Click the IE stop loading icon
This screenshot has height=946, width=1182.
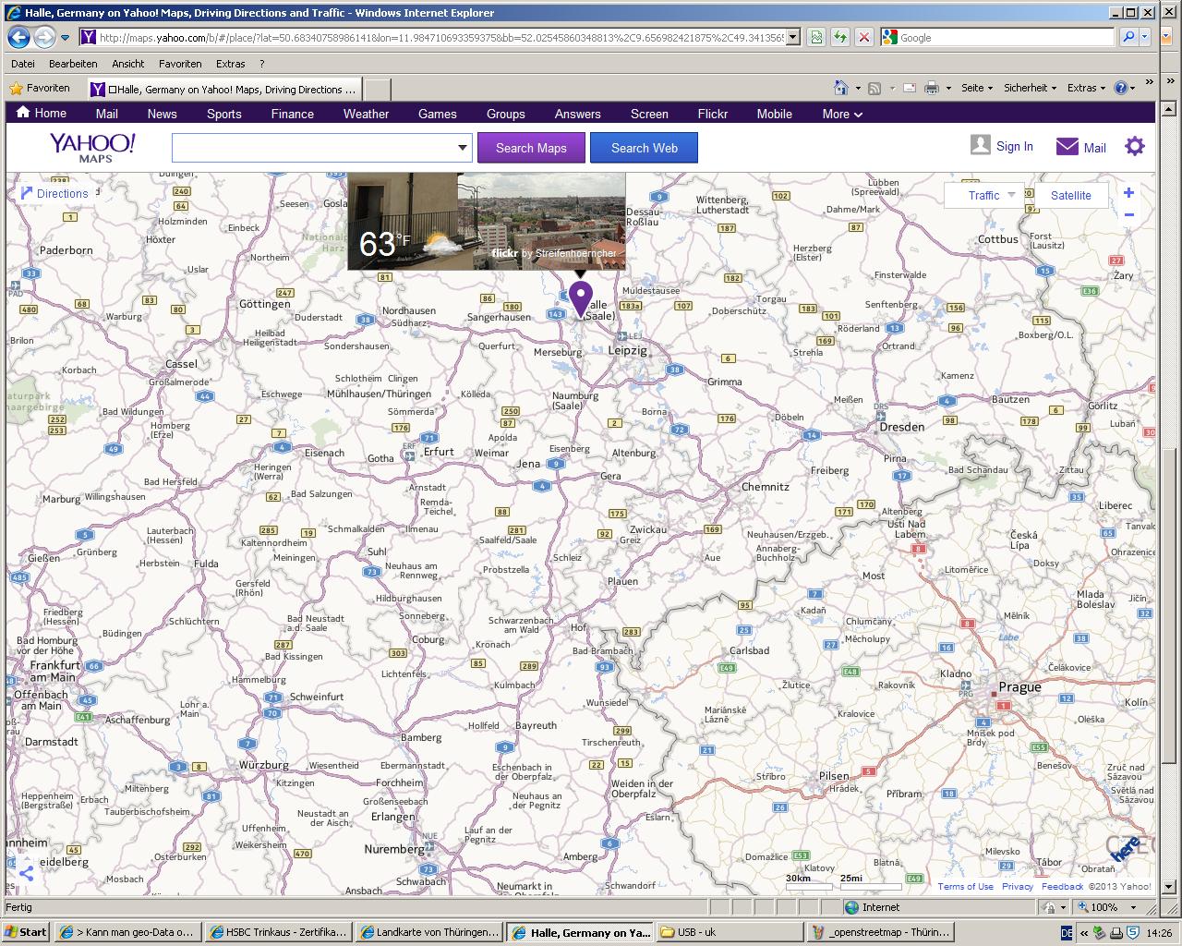[x=863, y=38]
